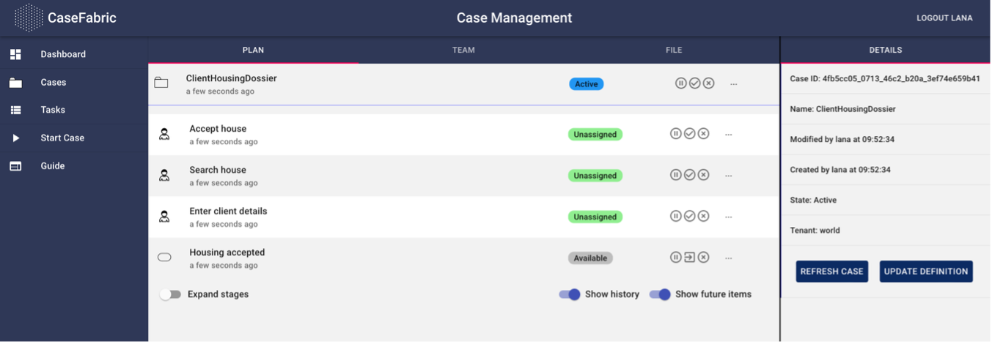Toggle the Expand stages switch
This screenshot has height=344, width=992.
(170, 294)
